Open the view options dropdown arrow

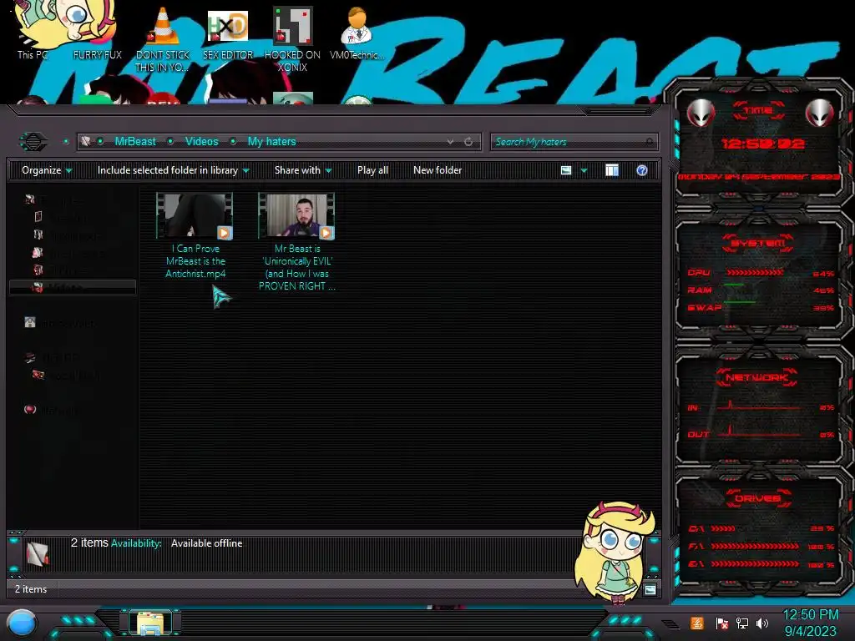coord(584,170)
